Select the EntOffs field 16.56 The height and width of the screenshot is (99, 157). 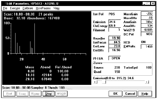(115, 50)
